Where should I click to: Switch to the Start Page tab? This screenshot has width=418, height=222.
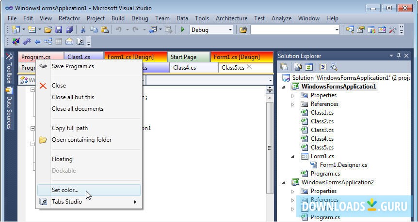coord(189,57)
